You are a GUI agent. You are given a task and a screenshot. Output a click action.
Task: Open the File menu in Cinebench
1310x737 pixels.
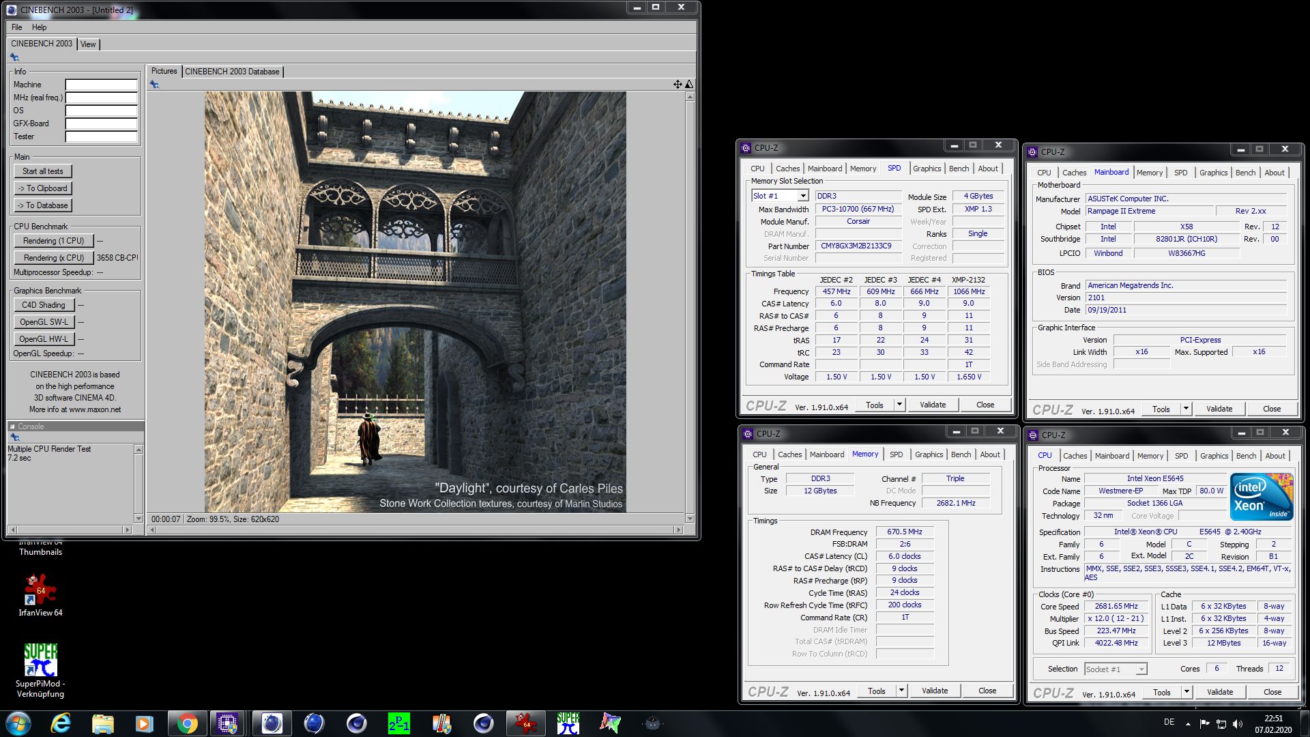point(17,27)
